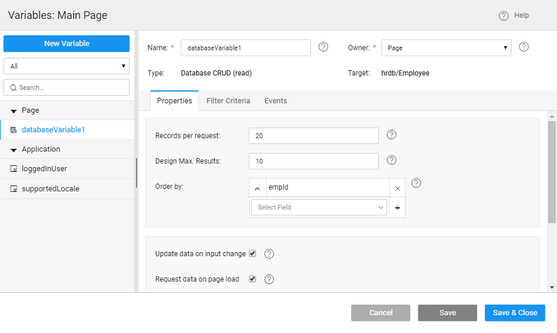The height and width of the screenshot is (333, 557).
Task: Click help icon next to Order by
Action: tap(416, 183)
